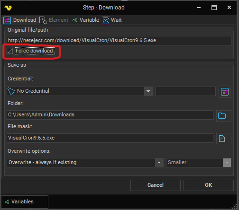Open the Wait tab
This screenshot has height=210, width=239.
112,20
